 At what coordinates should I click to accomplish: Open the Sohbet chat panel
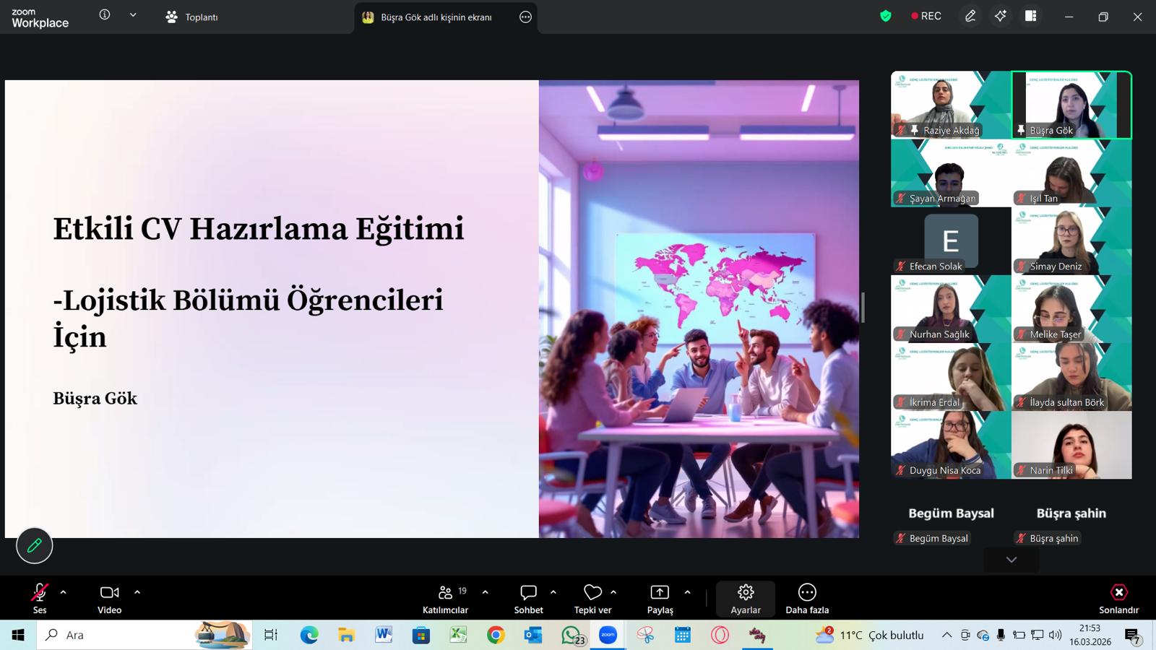click(x=528, y=599)
